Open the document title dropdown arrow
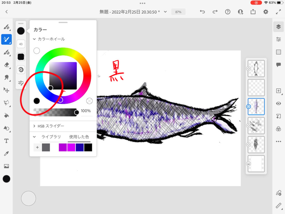 coord(165,12)
